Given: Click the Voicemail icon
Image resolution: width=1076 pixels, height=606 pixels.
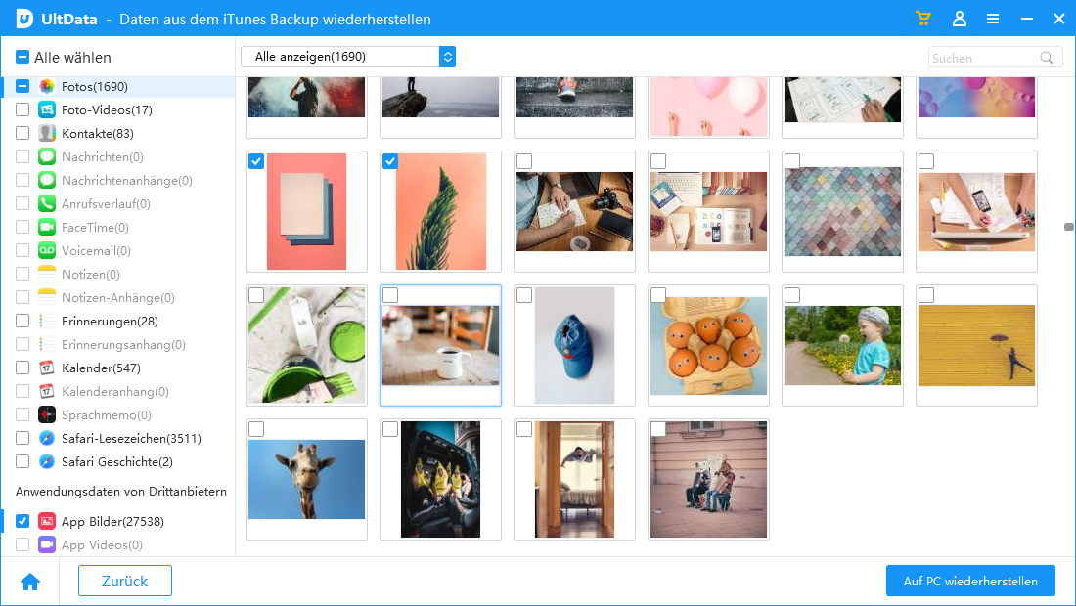Looking at the screenshot, I should (x=47, y=250).
